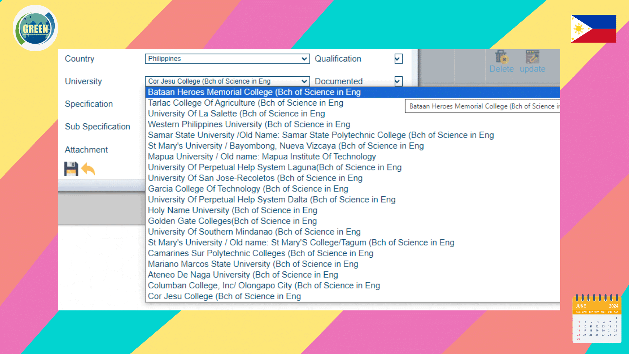Click the orange undo arrow icon
The width and height of the screenshot is (629, 354).
tap(88, 169)
